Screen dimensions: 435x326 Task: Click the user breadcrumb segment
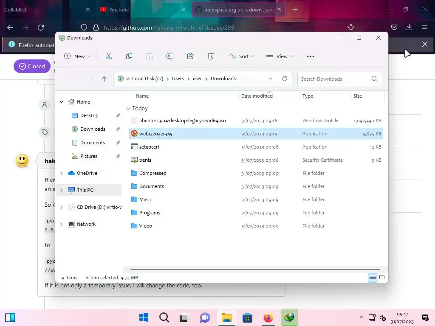click(x=197, y=79)
